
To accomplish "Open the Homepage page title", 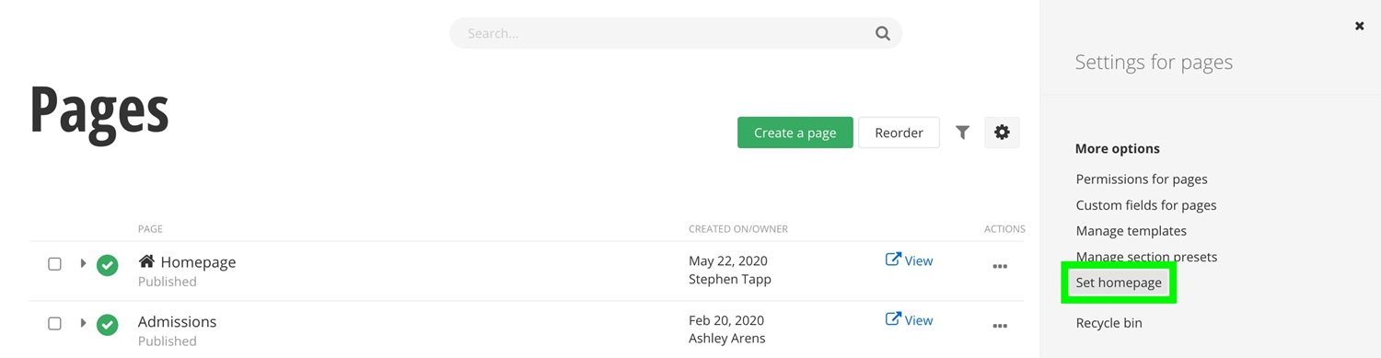I will tap(198, 262).
